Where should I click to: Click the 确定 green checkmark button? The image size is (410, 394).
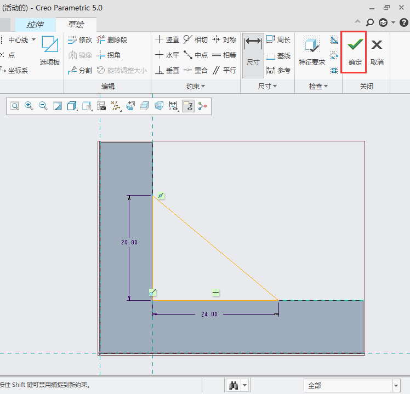[355, 51]
